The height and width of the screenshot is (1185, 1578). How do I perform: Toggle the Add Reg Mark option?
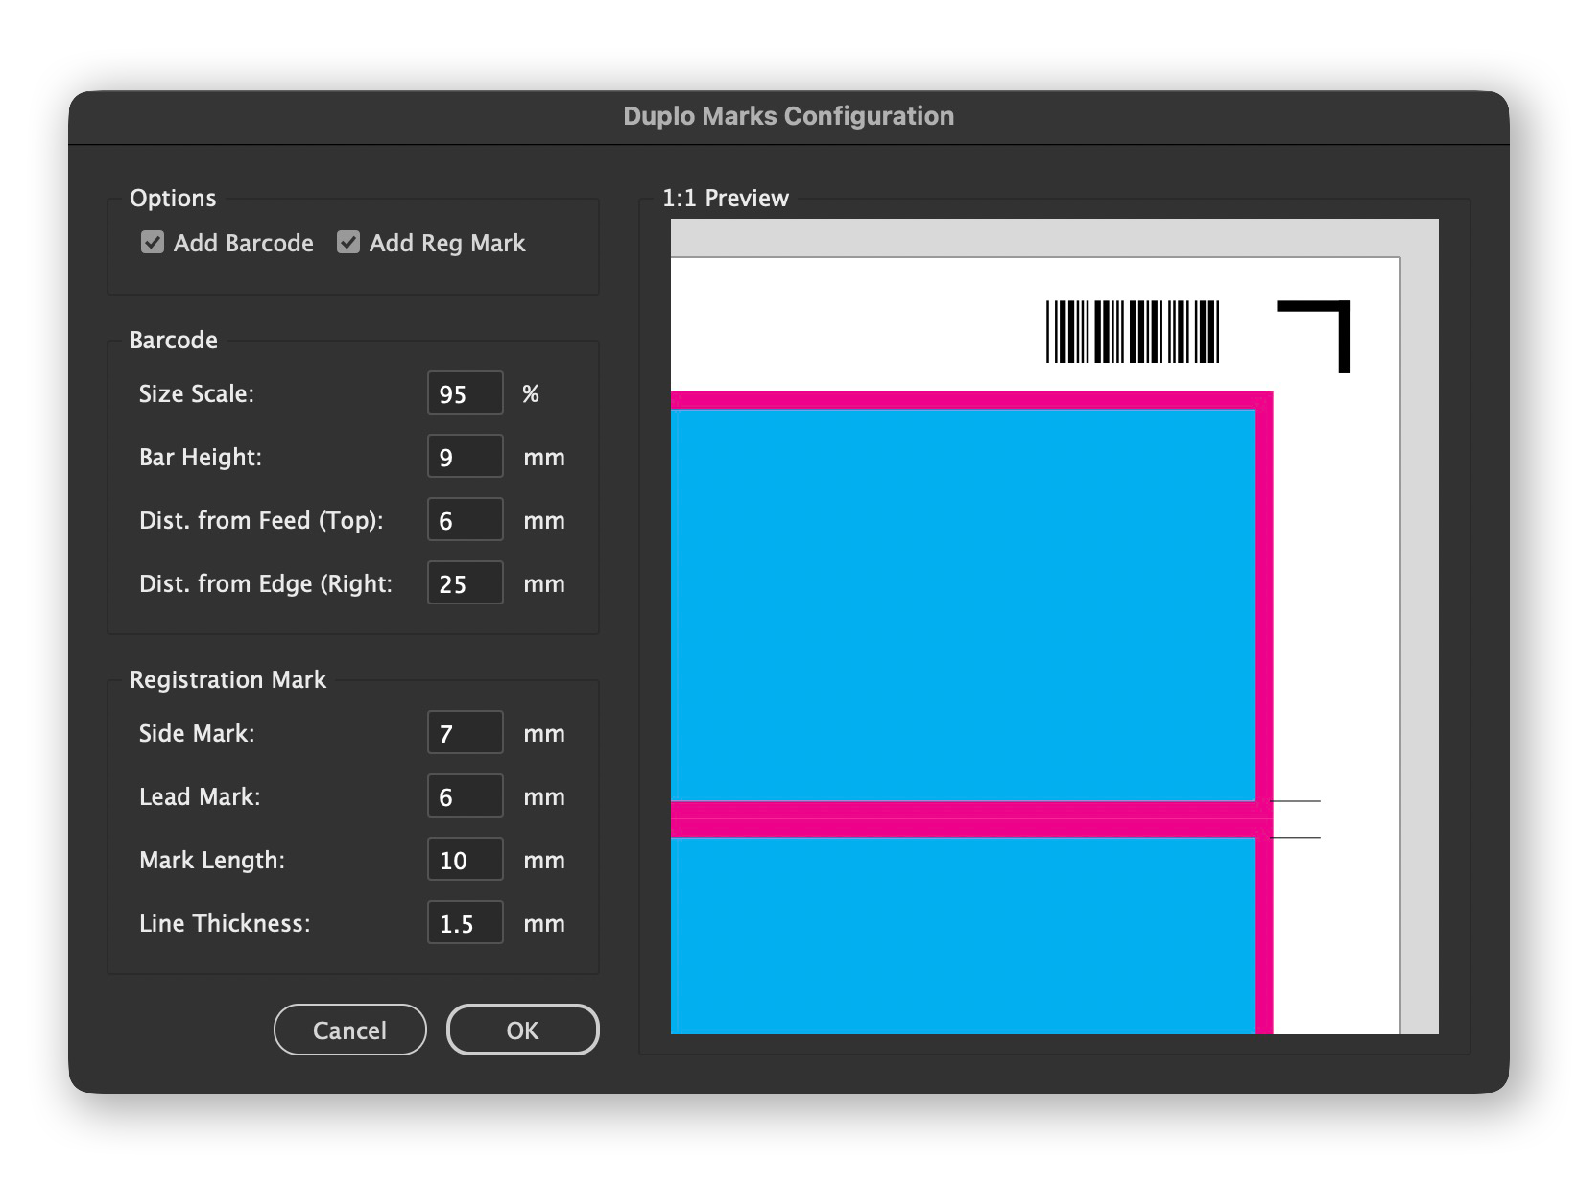[x=347, y=243]
